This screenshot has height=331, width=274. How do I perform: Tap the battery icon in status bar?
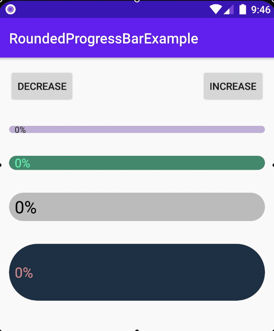[x=243, y=9]
